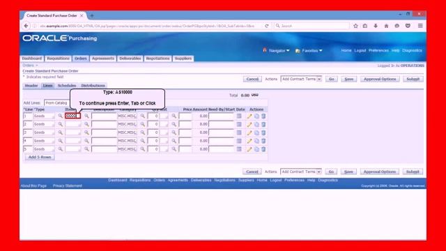Delete line 1 with the trash icon
Viewport: 446px width, 251px height.
[x=263, y=116]
